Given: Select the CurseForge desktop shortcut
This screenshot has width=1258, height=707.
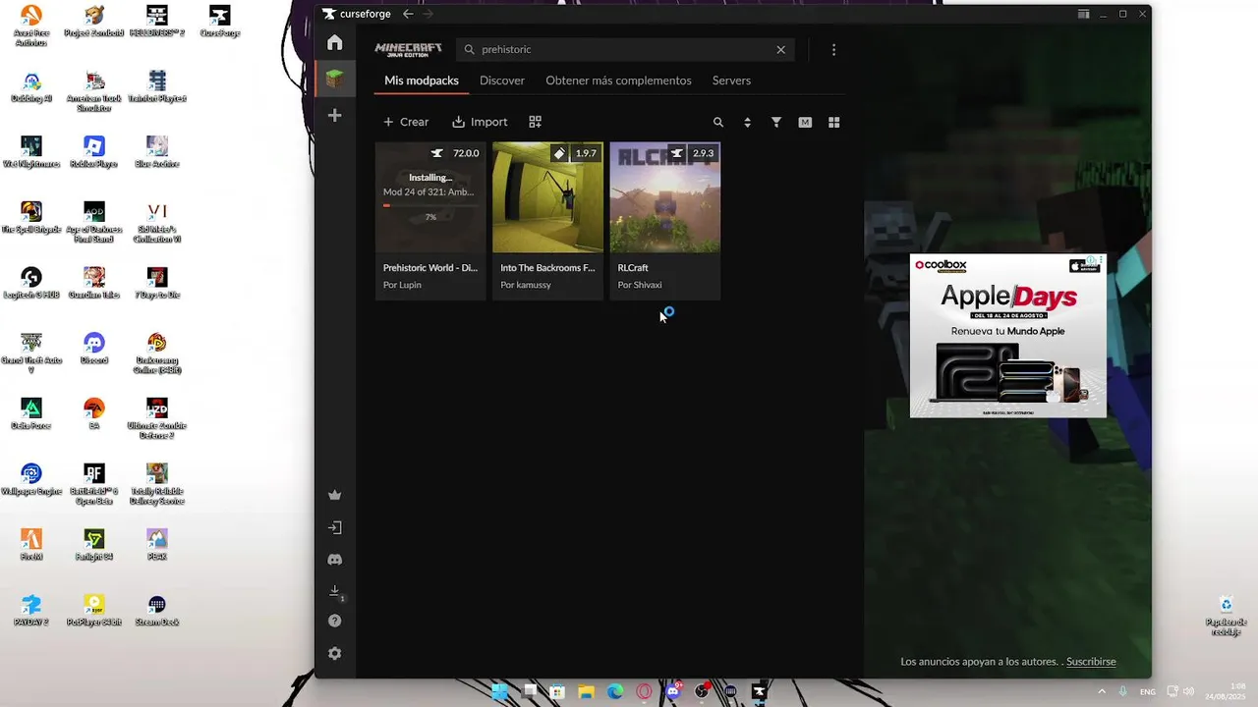Looking at the screenshot, I should click(219, 21).
